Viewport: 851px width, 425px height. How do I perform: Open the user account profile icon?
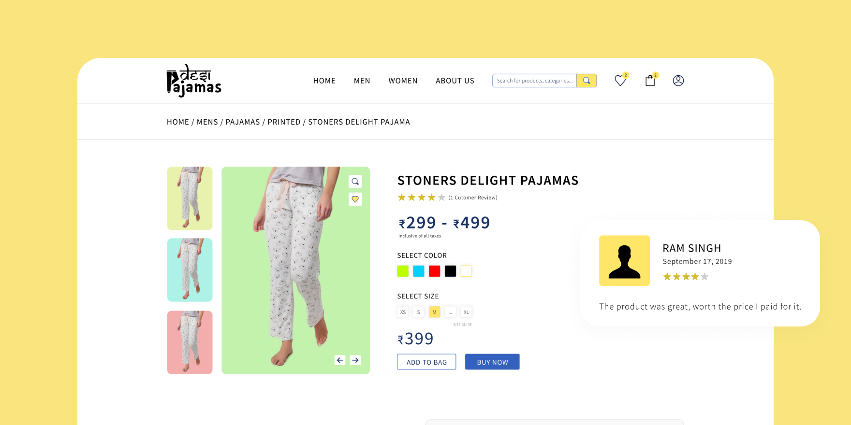(678, 81)
